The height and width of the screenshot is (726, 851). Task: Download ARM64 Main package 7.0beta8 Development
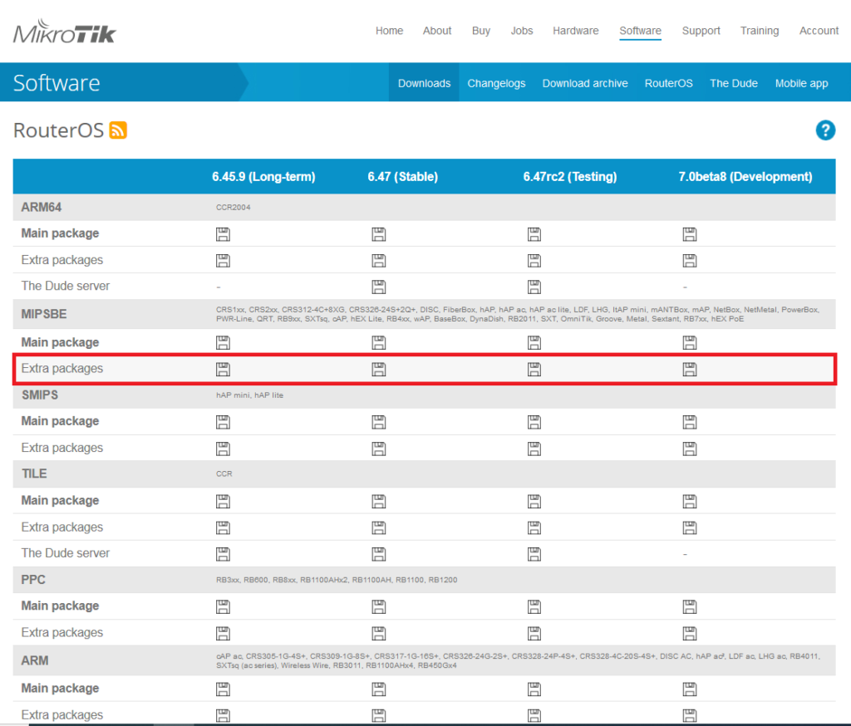tap(690, 234)
